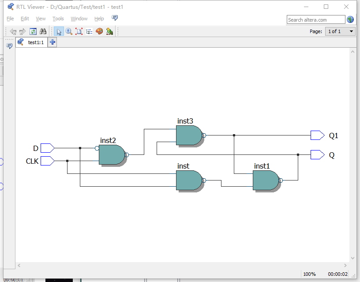Screen dimensions: 360x282
Task: Open the View menu
Action: tap(41, 19)
